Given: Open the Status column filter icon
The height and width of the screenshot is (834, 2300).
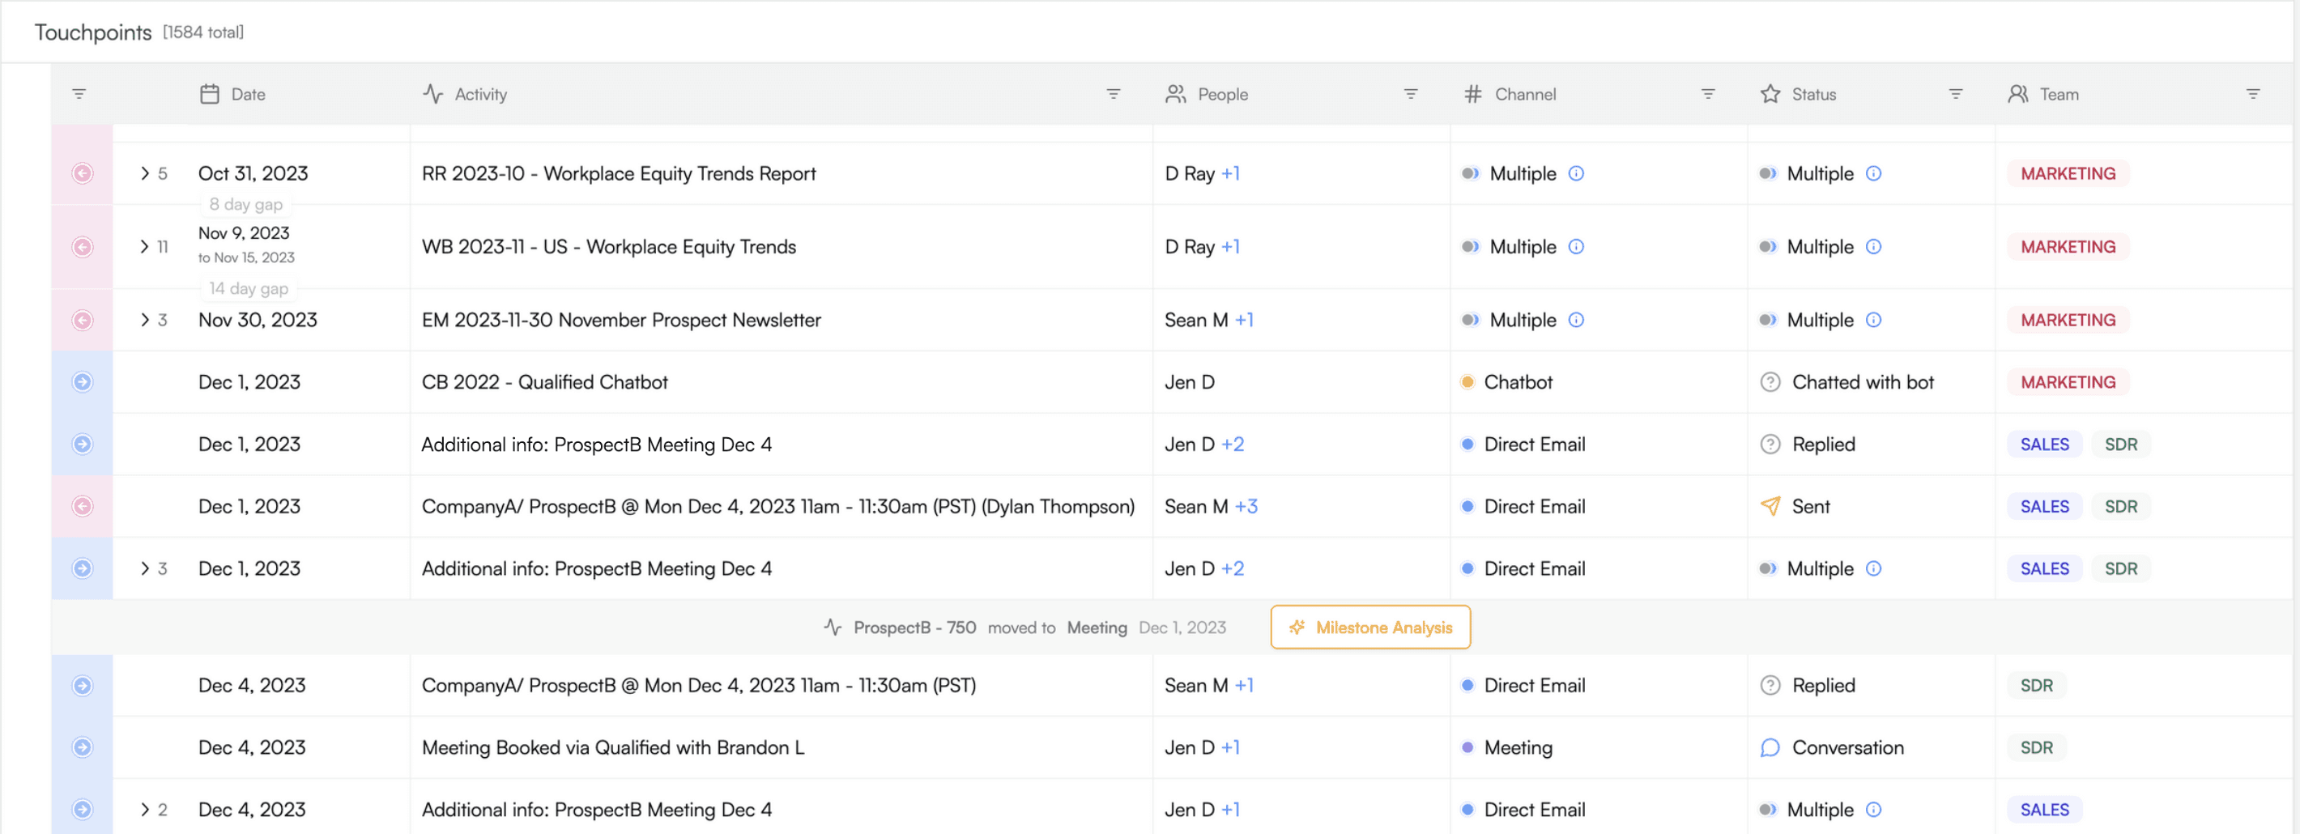Looking at the screenshot, I should point(1954,94).
